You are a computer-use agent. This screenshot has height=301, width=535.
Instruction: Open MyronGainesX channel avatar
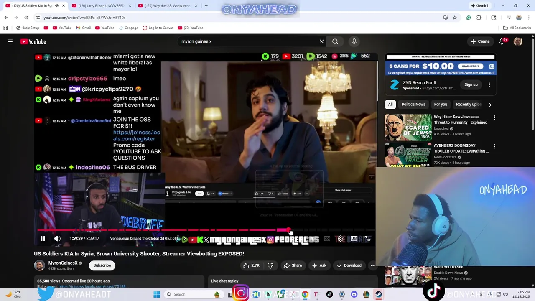pyautogui.click(x=39, y=265)
